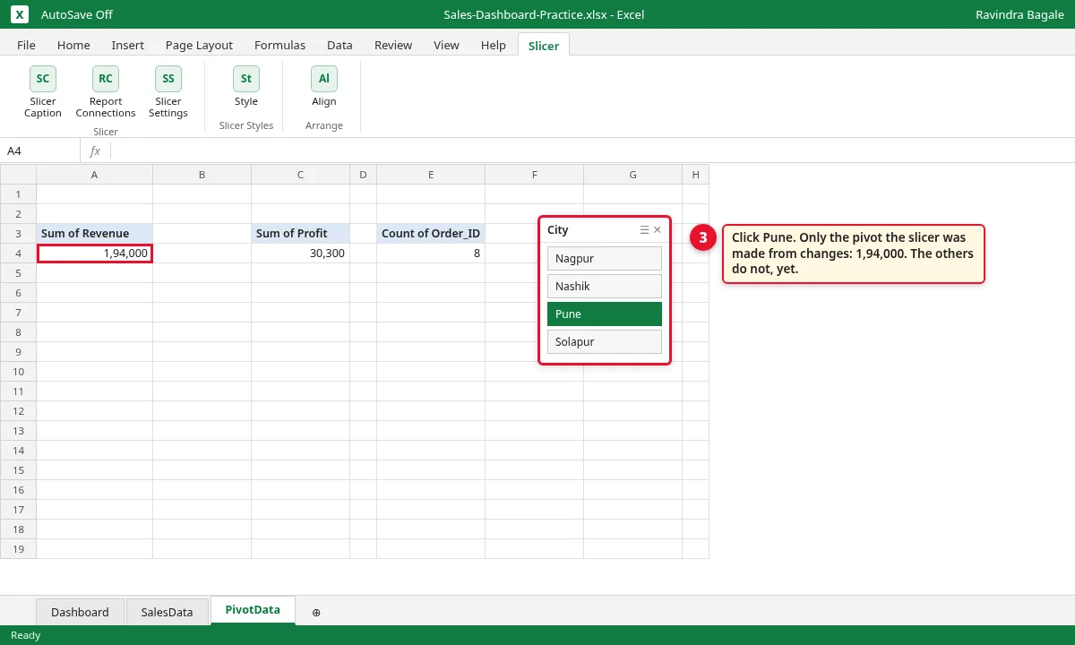Click the Excel logo icon

click(21, 14)
